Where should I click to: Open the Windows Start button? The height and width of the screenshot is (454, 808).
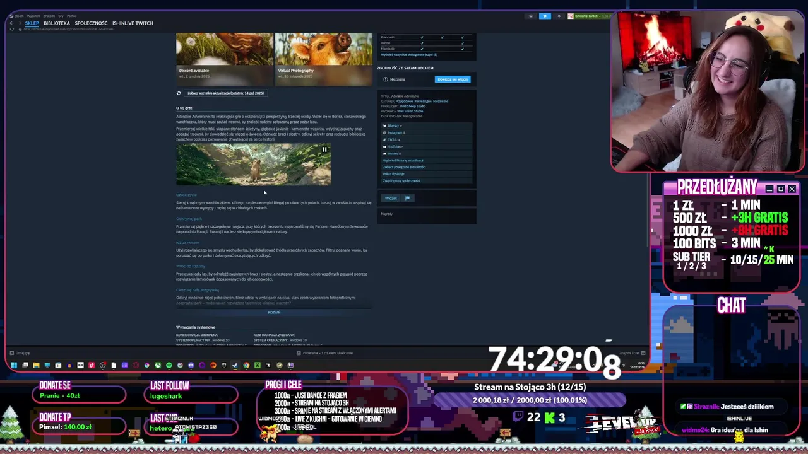14,365
